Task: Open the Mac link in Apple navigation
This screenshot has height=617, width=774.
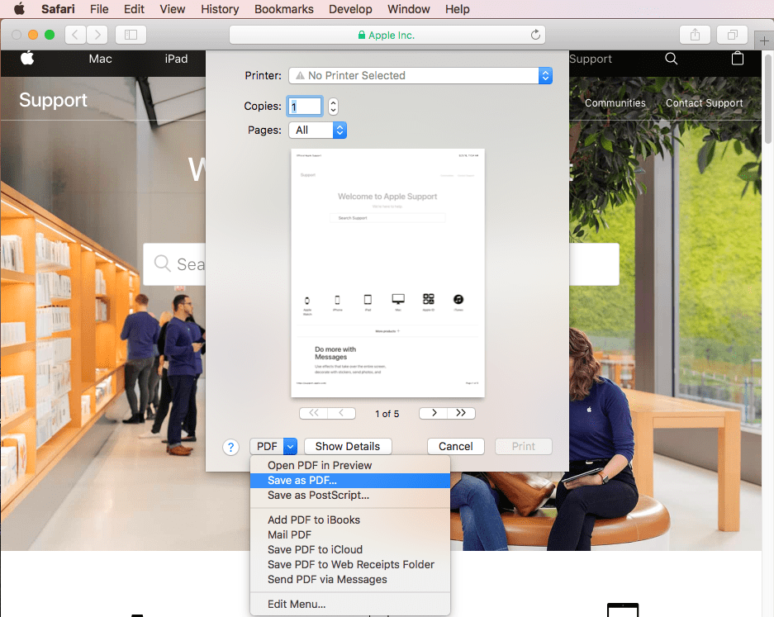Action: coord(100,59)
